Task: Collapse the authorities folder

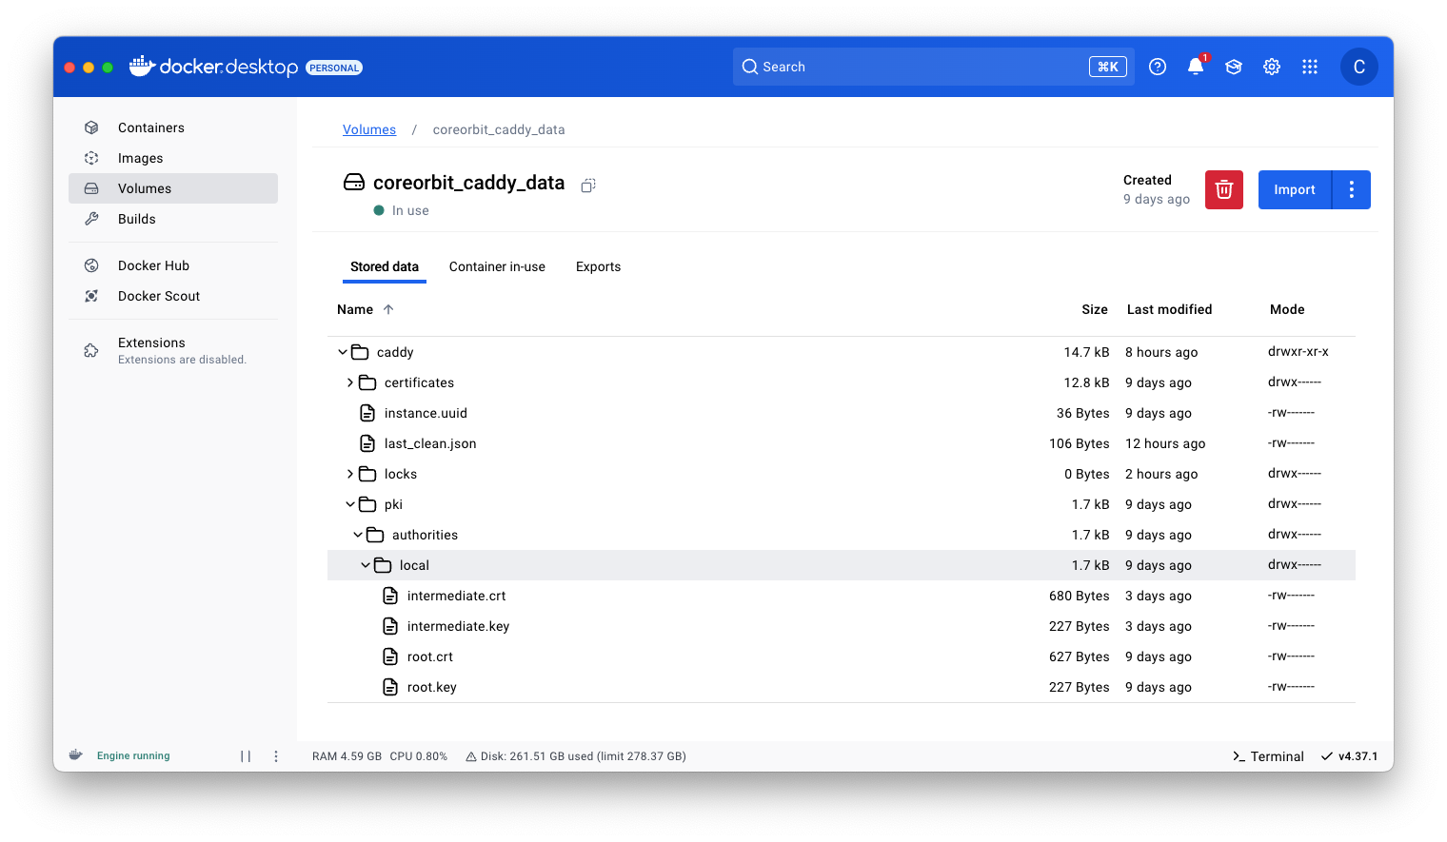Action: [x=358, y=535]
